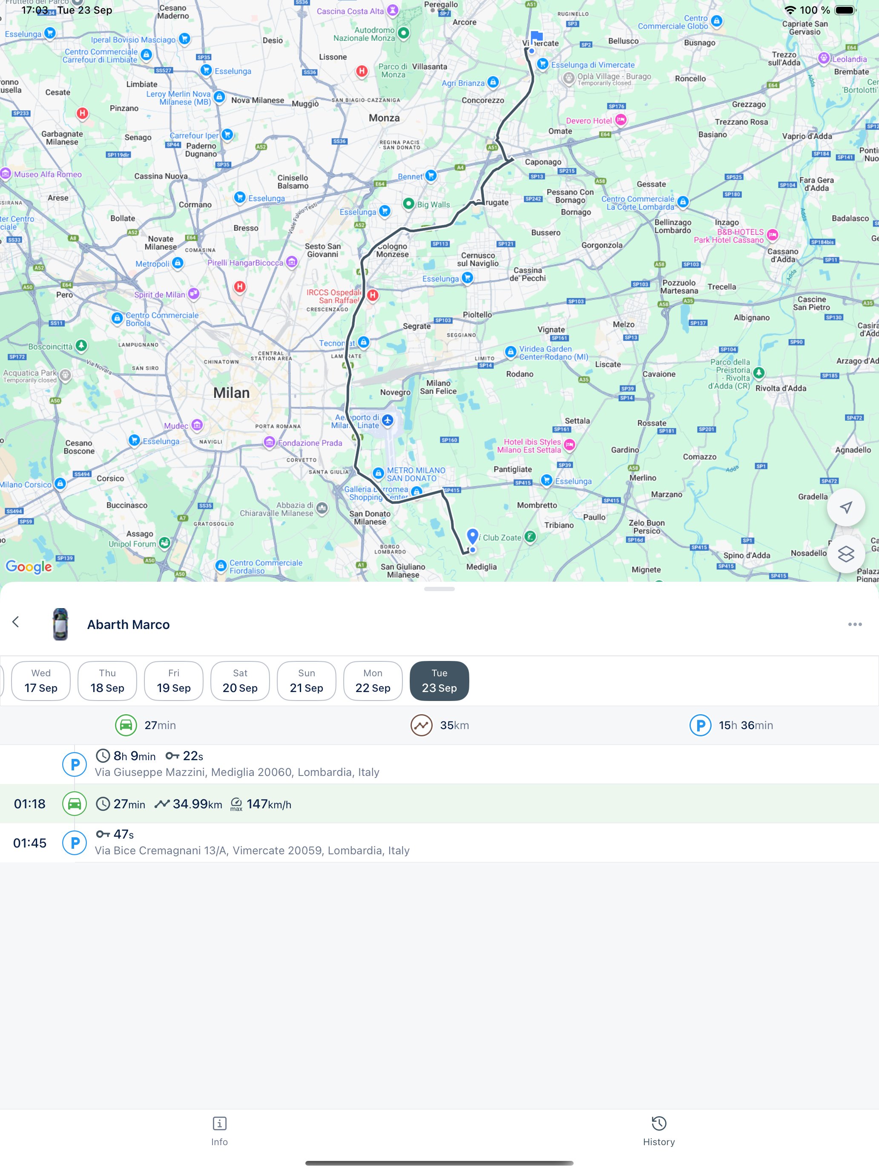Tap the Aberth Marco vehicle name
Screen dimensions: 879x1172
(x=128, y=625)
